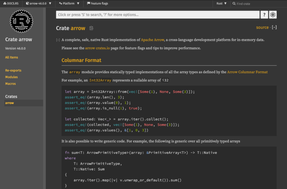Viewport: 287px width, 189px height.
Task: Open the settings gear button
Action: pyautogui.click(x=273, y=15)
